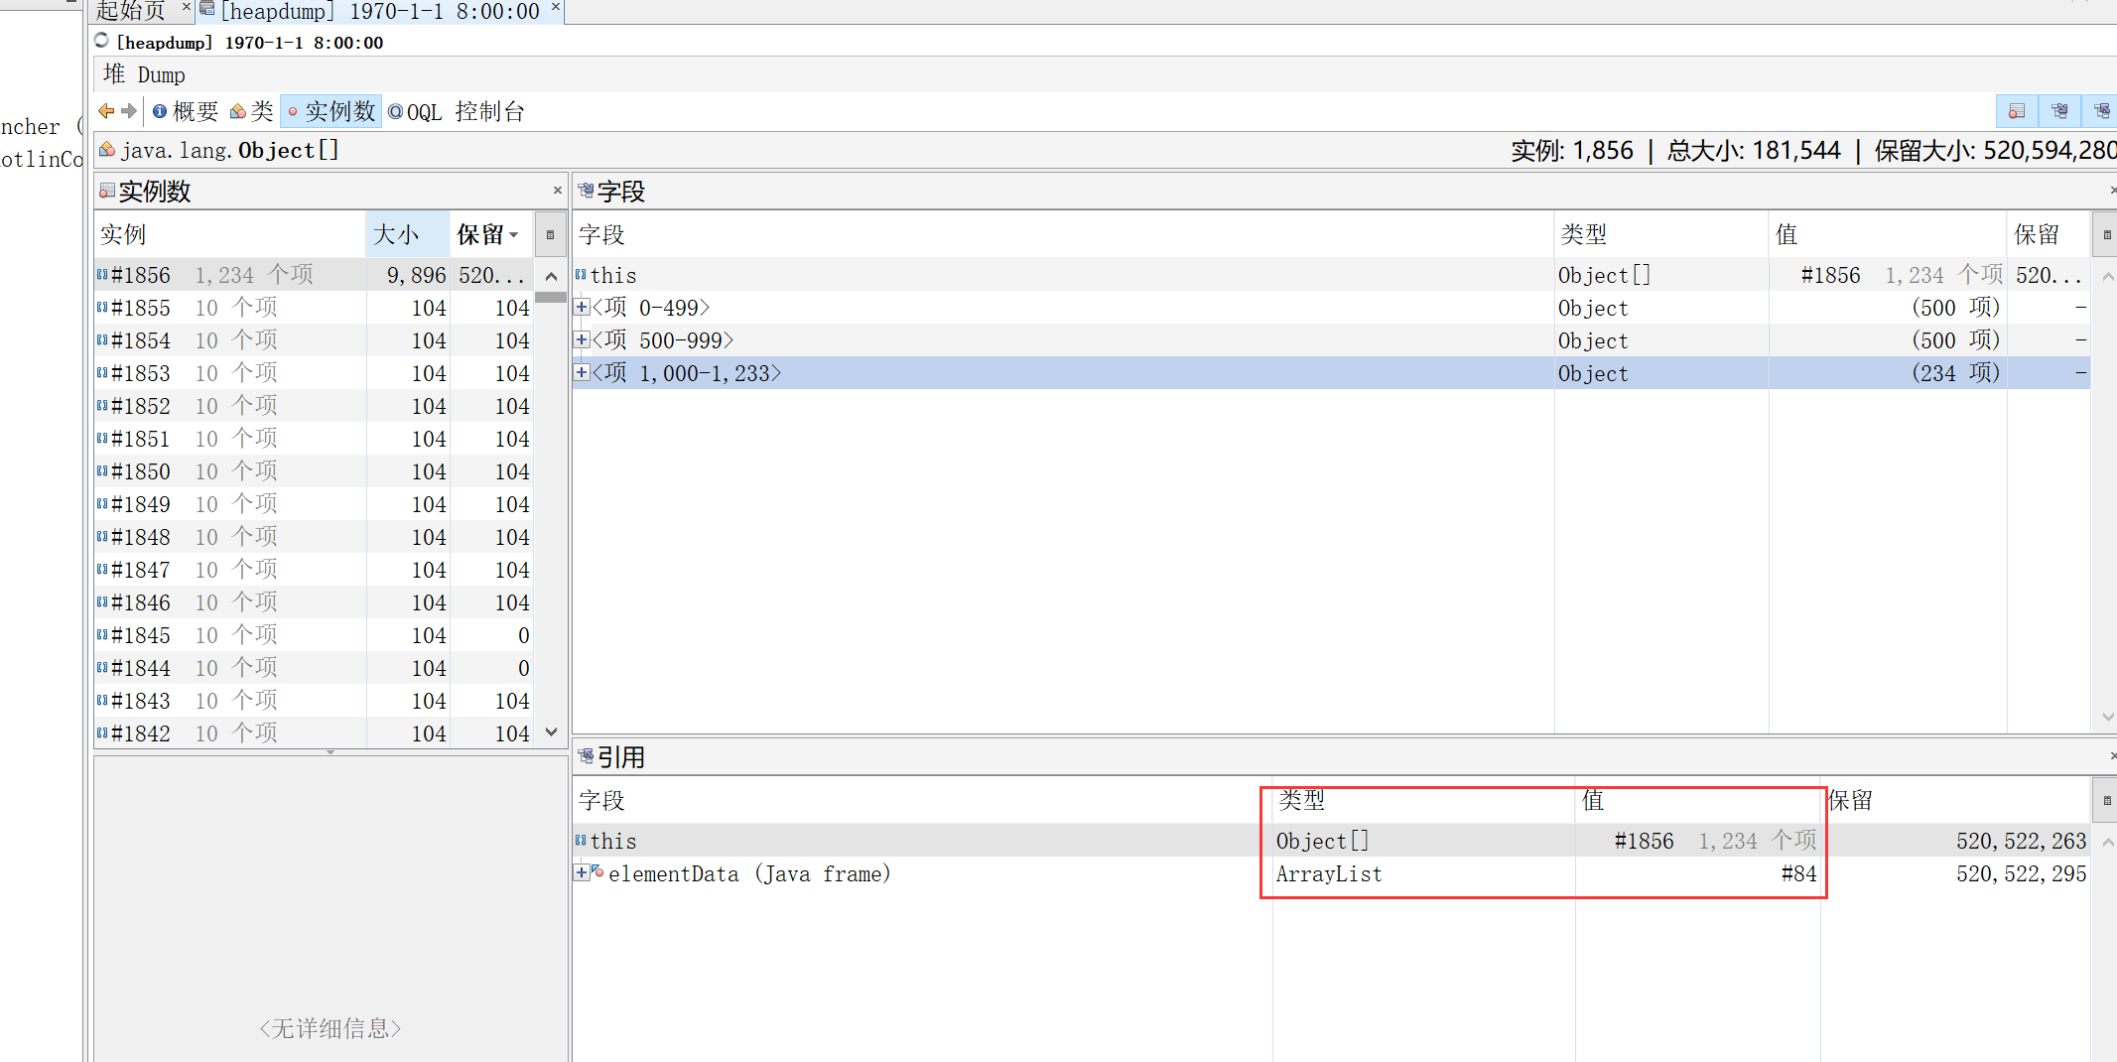The image size is (2117, 1062).
Task: Open the OQL 控制台 console
Action: click(x=457, y=111)
